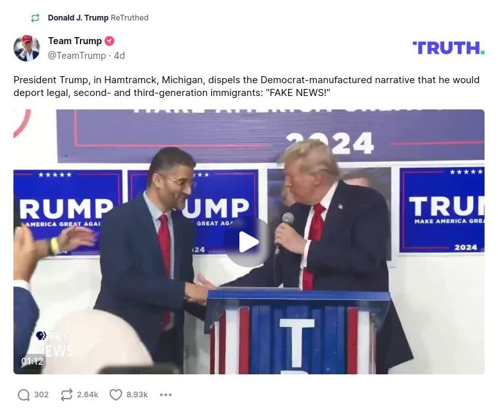Click the reply speech bubble icon

(x=24, y=395)
